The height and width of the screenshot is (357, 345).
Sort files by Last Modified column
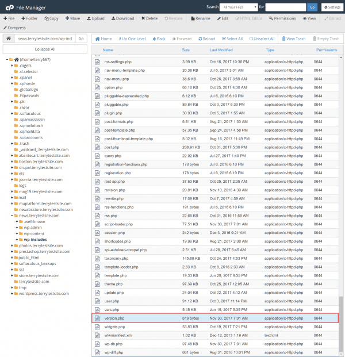(x=221, y=50)
